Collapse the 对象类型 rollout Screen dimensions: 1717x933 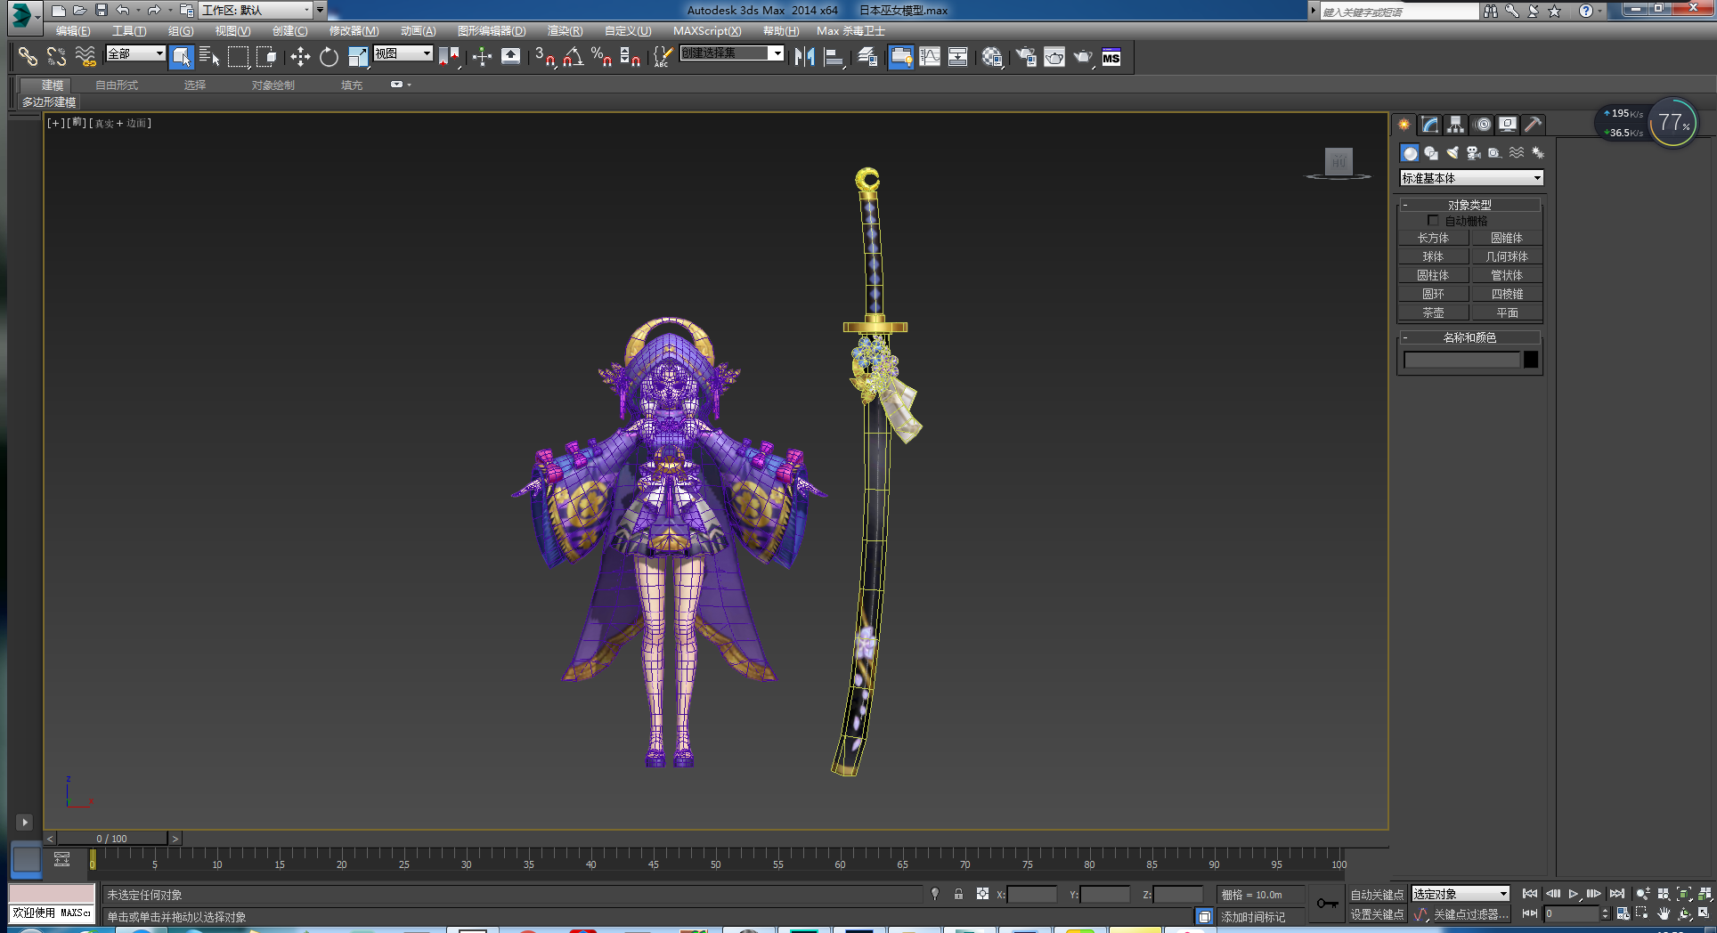point(1469,205)
